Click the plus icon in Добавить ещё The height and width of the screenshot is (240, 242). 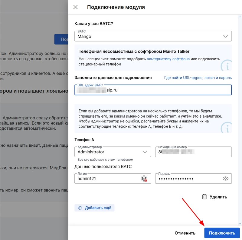[x=80, y=208]
